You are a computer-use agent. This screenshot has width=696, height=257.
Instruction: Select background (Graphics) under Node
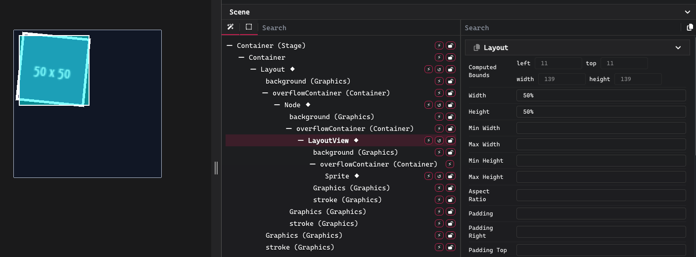click(x=332, y=117)
